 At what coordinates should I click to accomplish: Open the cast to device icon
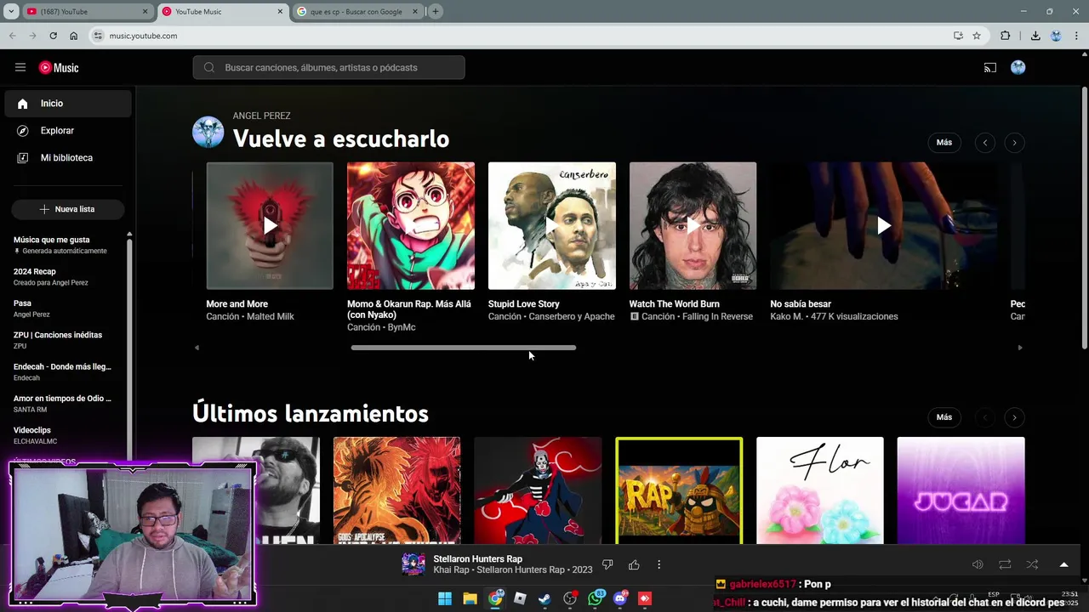tap(990, 68)
